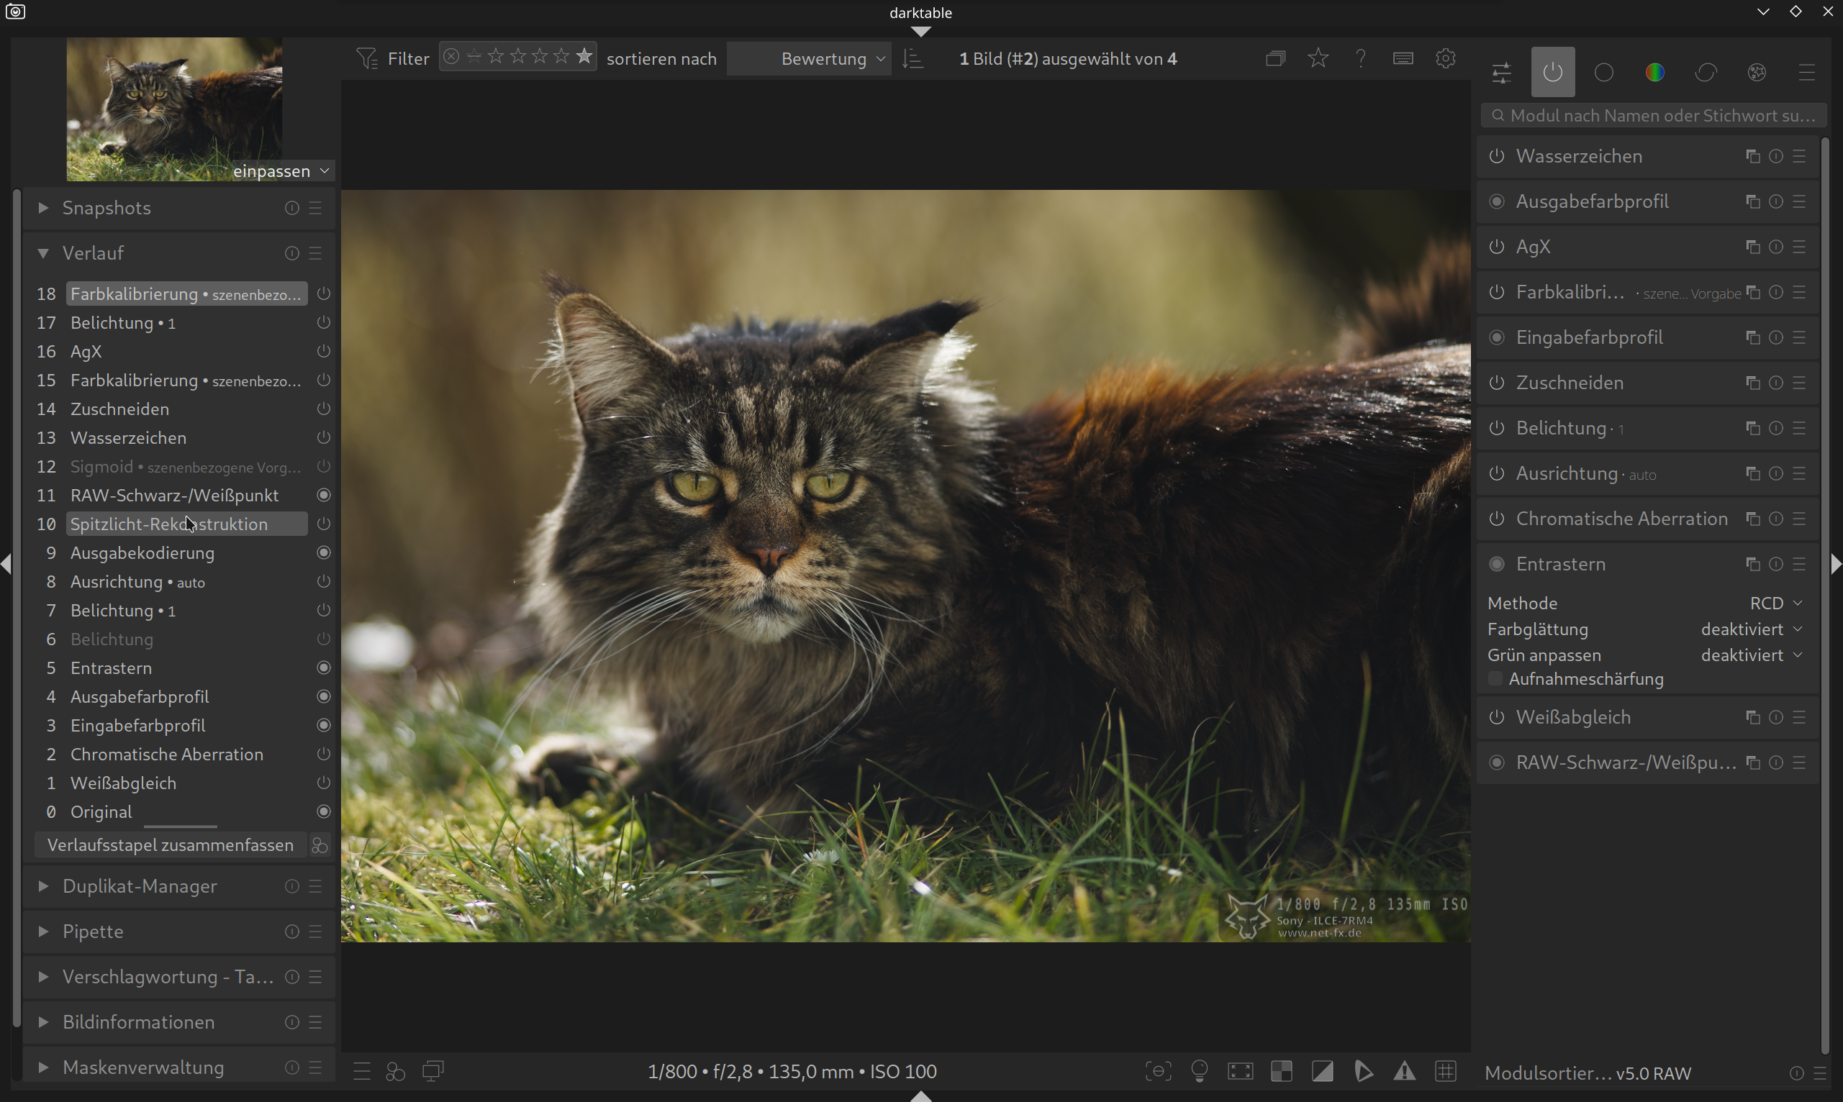Enable the Aufnahmeschärfung checkbox
Viewport: 1843px width, 1102px height.
1495,679
